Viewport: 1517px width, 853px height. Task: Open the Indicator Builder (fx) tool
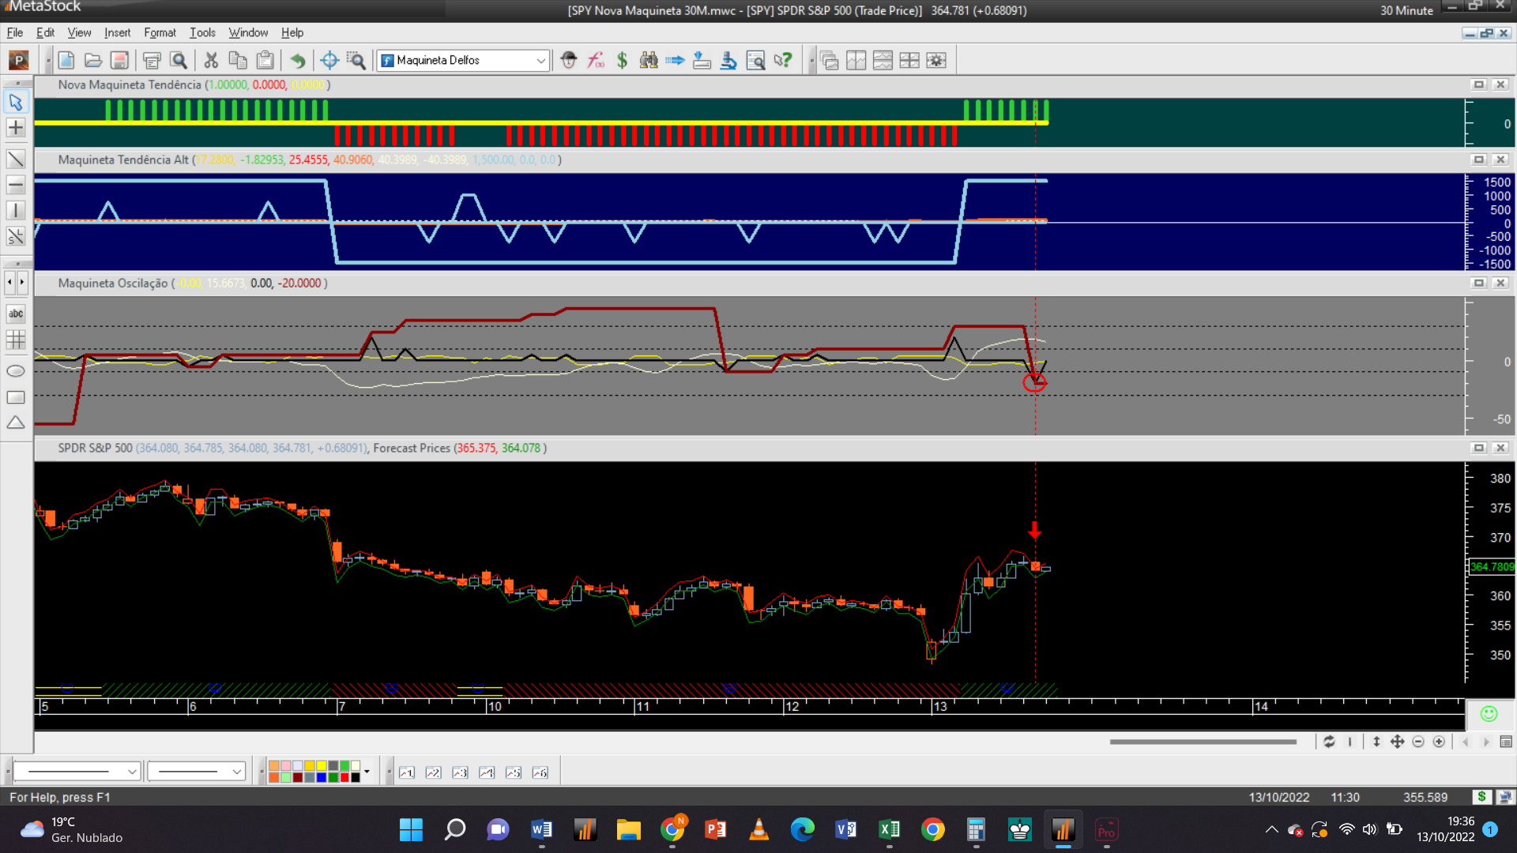(x=596, y=60)
